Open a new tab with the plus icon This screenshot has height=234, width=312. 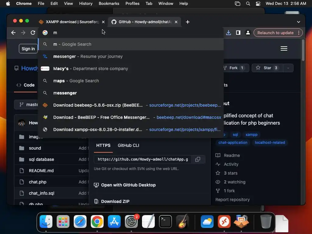(x=187, y=22)
